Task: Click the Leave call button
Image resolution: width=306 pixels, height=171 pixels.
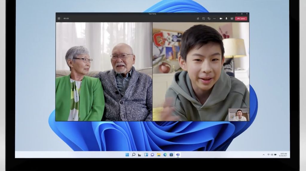Action: (241, 19)
